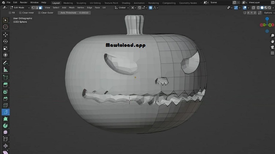This screenshot has height=154, width=275.
Task: Toggle X axis mesh mirror
Action: click(248, 13)
